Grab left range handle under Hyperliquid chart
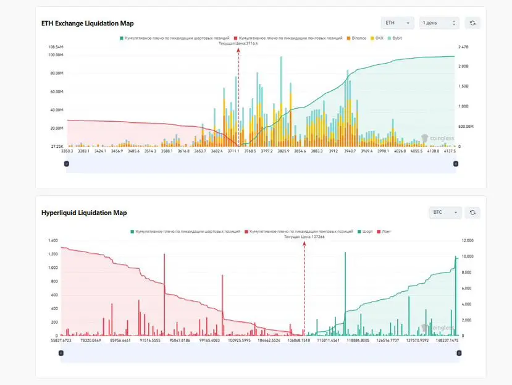This screenshot has width=512, height=385. (61, 353)
